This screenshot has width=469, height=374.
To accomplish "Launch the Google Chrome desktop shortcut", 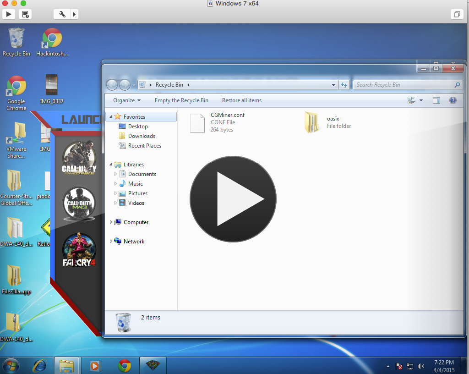I will [16, 93].
